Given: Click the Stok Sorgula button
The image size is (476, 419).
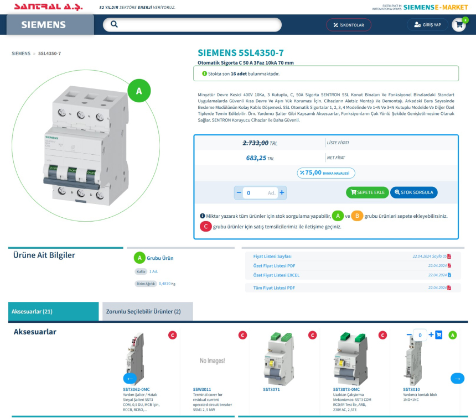Looking at the screenshot, I should 413,192.
